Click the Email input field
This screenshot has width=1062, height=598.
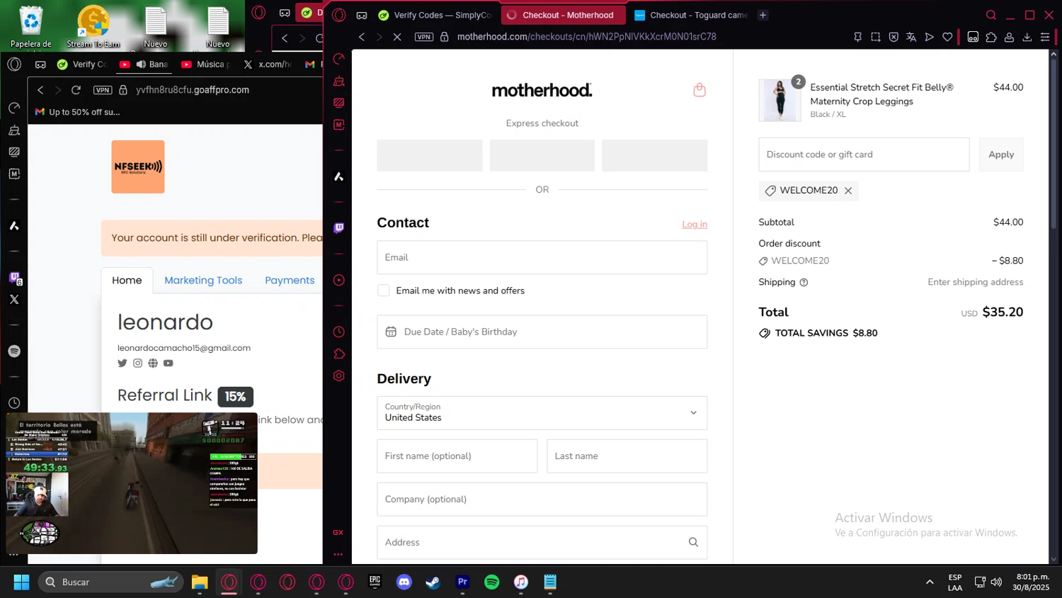coord(542,257)
